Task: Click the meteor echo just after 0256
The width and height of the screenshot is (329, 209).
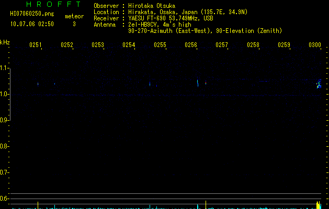Action: click(x=198, y=83)
